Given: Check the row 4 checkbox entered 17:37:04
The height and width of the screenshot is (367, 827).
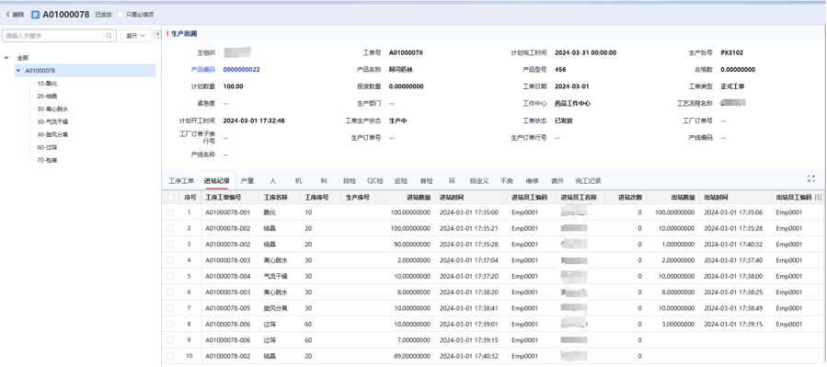Looking at the screenshot, I should (170, 260).
